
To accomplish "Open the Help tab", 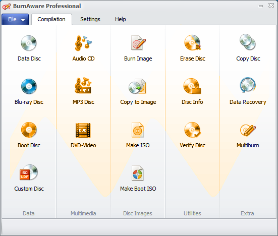I will [x=121, y=19].
